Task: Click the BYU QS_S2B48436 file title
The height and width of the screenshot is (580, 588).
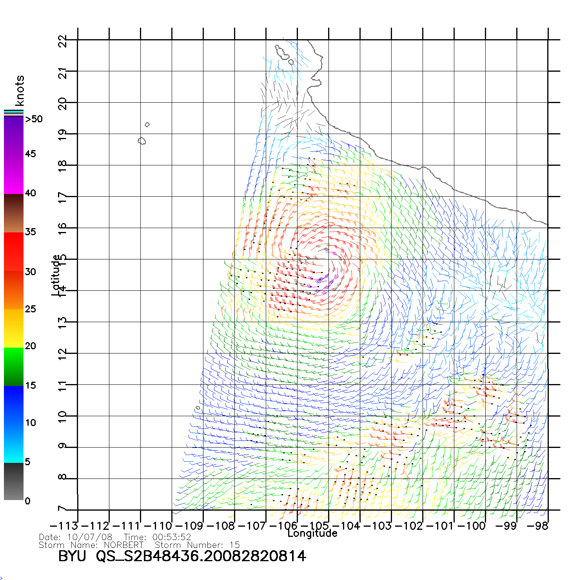Action: coord(182,556)
